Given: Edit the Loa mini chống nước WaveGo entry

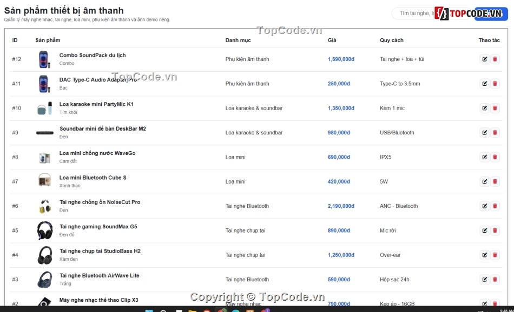Looking at the screenshot, I should [x=484, y=157].
